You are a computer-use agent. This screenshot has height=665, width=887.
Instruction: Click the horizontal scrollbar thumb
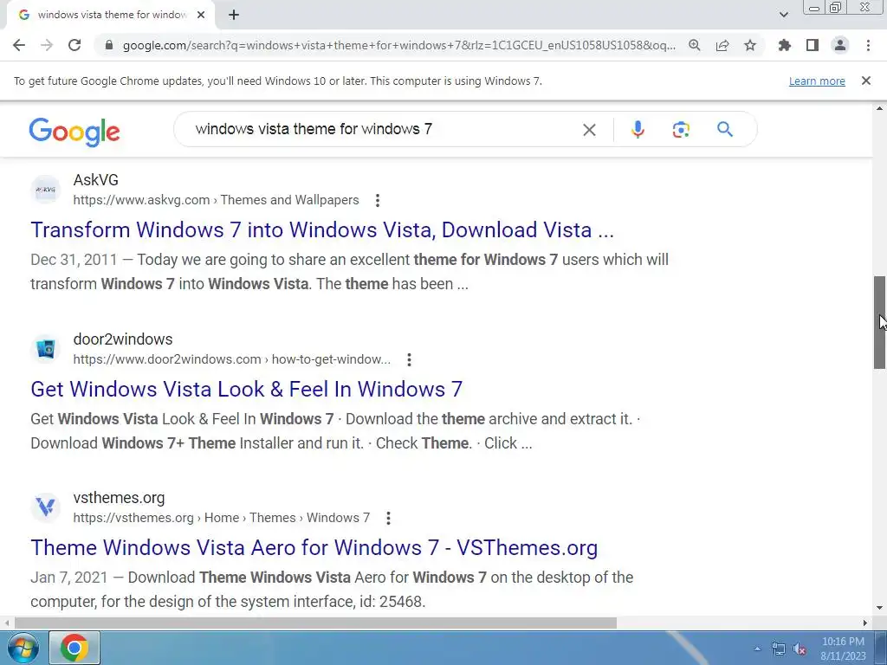click(x=315, y=623)
